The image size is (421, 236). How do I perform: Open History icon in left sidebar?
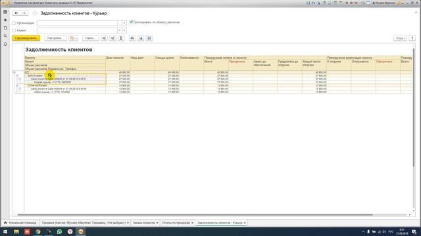click(5, 28)
